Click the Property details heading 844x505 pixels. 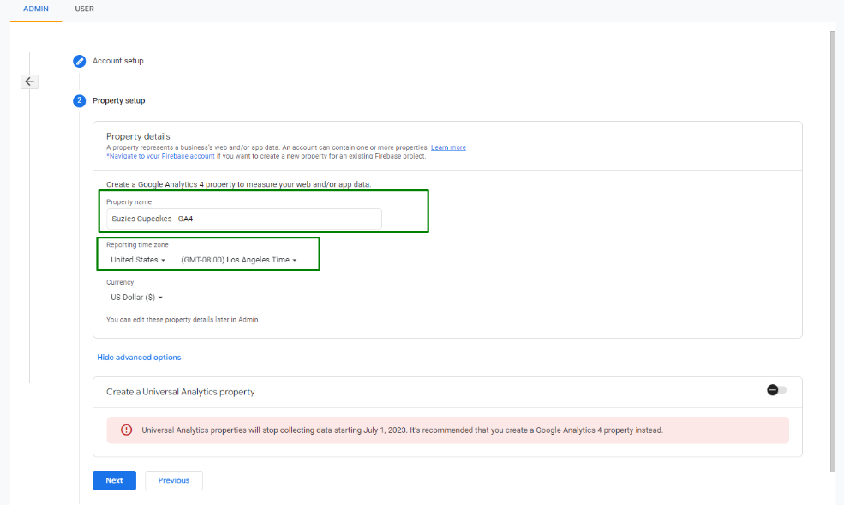[138, 136]
